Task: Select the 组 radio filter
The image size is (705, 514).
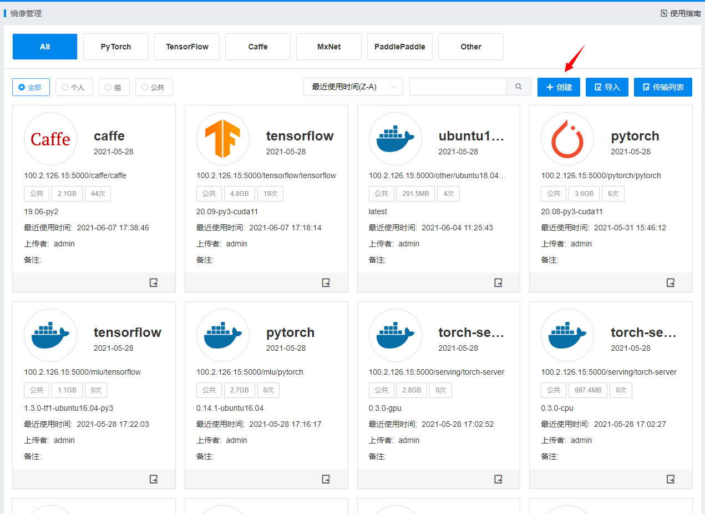Action: [x=114, y=87]
